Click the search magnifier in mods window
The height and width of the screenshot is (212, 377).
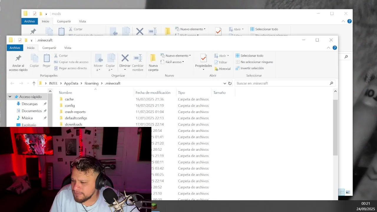(346, 57)
